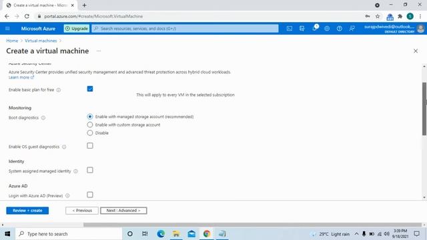
Task: Click the taskbar clock and date
Action: 400,234
